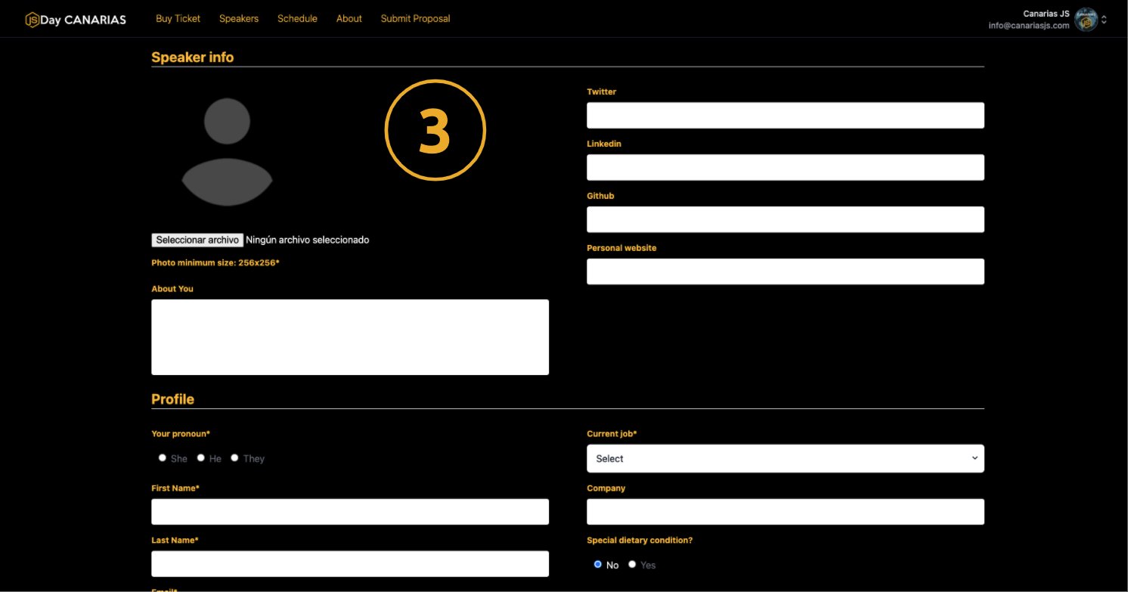Screen dimensions: 1128x592
Task: Choose Yes for special dietary condition
Action: 633,565
